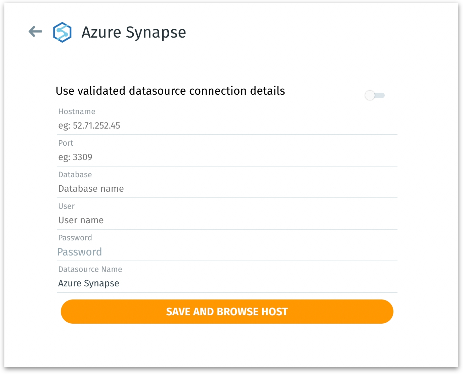Edit the Datasource Name value 'Azure Synapse'
463x374 pixels.
[227, 284]
